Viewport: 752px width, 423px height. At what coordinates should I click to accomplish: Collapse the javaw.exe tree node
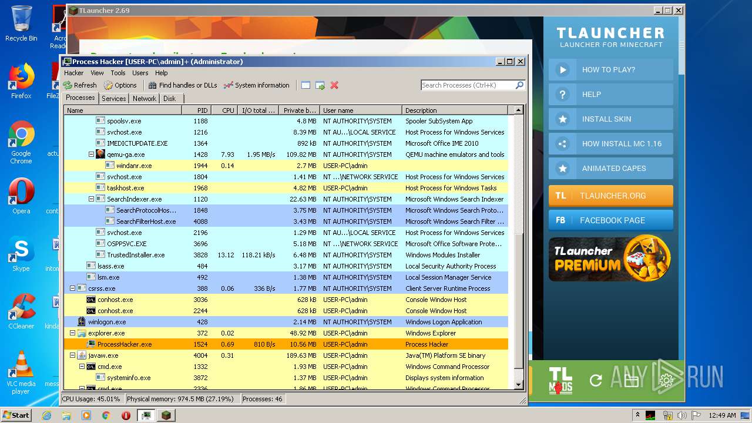(x=72, y=355)
